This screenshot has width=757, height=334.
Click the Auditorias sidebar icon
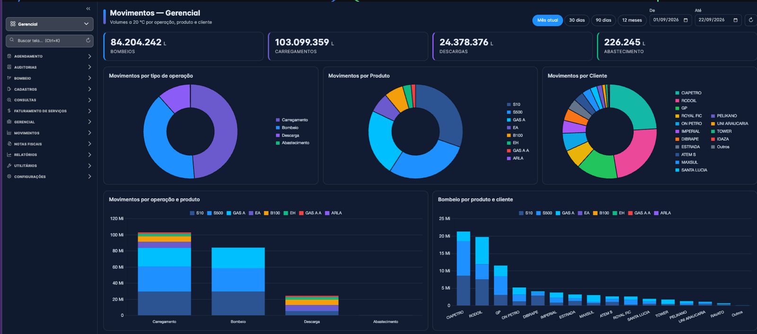tap(9, 67)
